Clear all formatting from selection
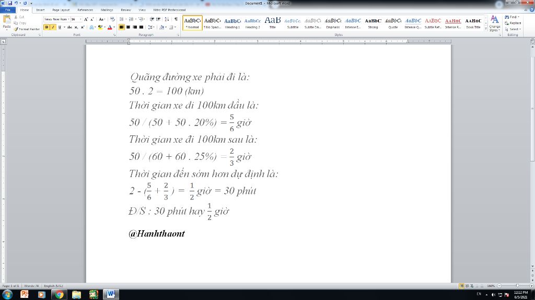Viewport: 535px width, 300px height. 112,19
